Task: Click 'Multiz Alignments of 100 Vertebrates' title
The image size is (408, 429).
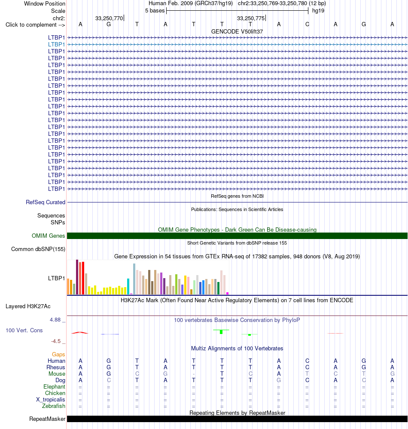Action: click(237, 348)
